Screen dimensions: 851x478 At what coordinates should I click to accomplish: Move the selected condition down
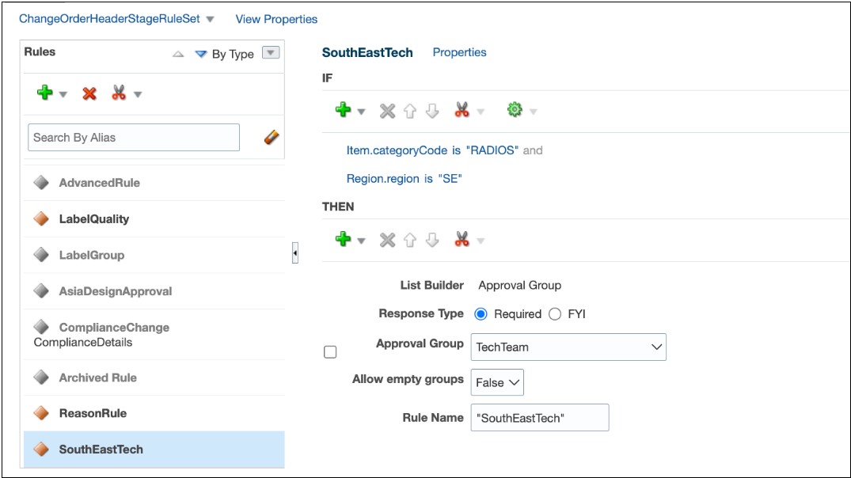(431, 110)
